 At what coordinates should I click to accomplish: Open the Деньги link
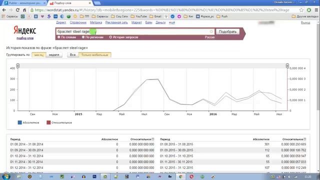click(160, 22)
